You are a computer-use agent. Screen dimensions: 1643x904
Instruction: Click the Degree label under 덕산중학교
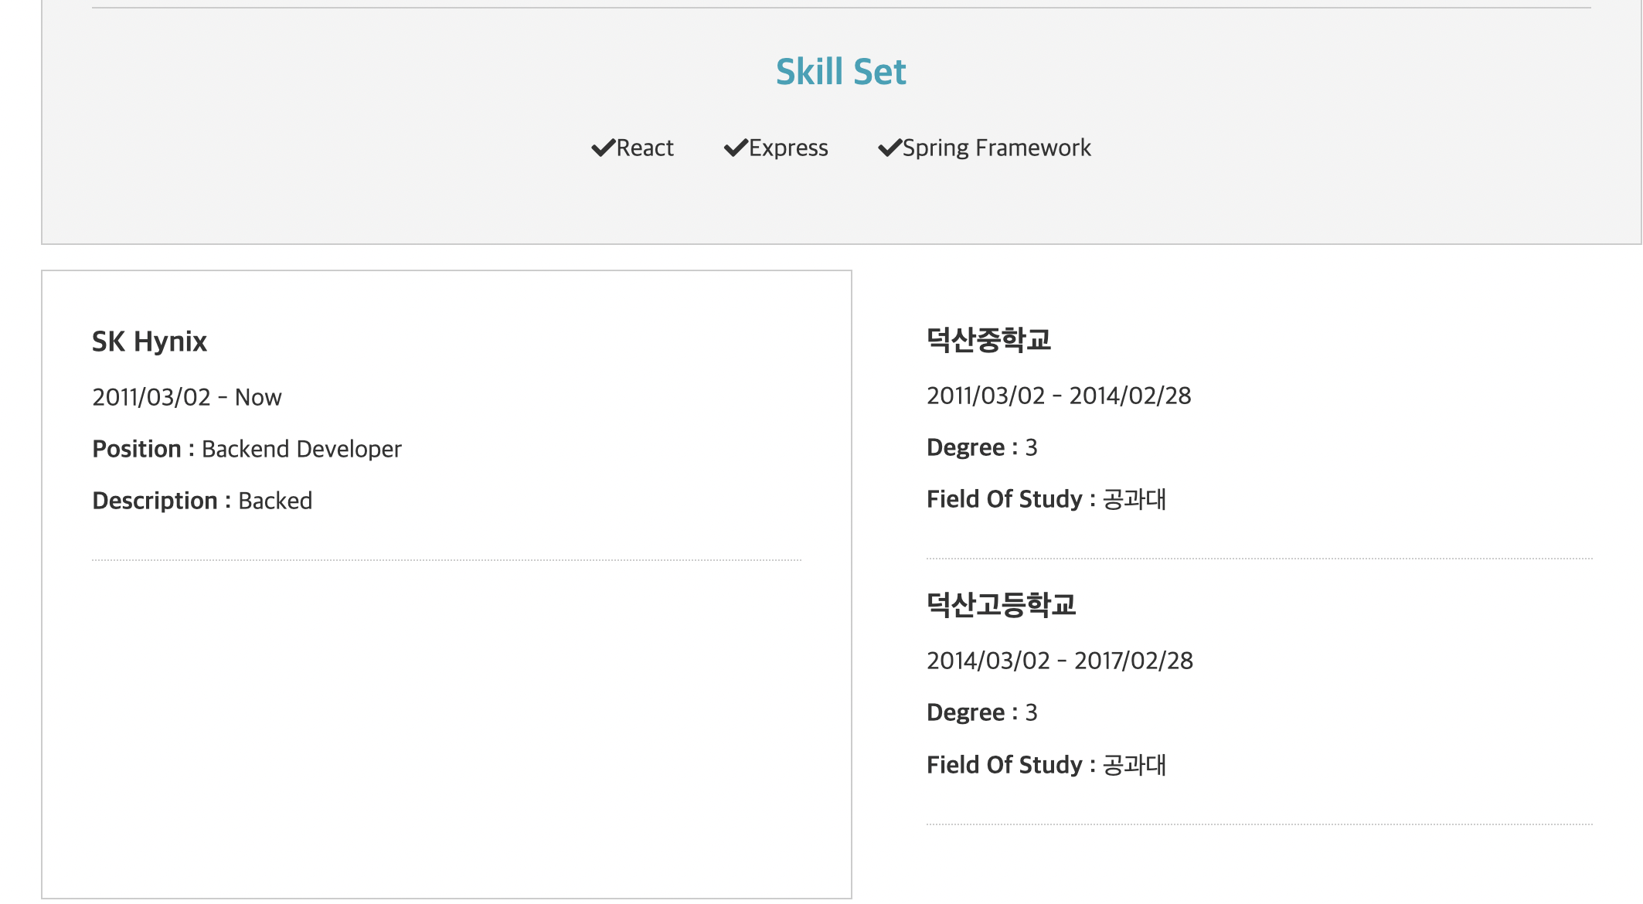965,447
